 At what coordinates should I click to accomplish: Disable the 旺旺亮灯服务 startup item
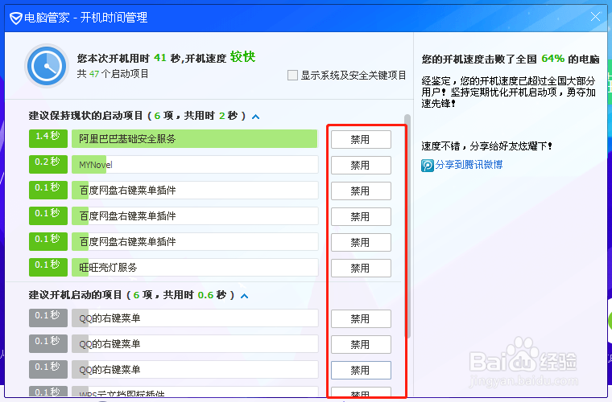coord(361,268)
